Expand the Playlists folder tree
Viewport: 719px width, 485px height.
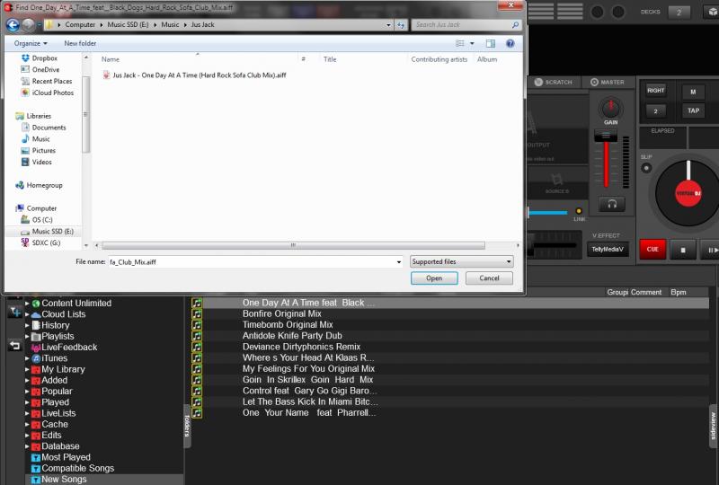(28, 336)
